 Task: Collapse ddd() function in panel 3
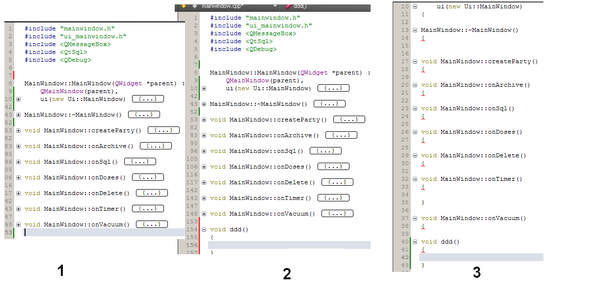(415, 242)
